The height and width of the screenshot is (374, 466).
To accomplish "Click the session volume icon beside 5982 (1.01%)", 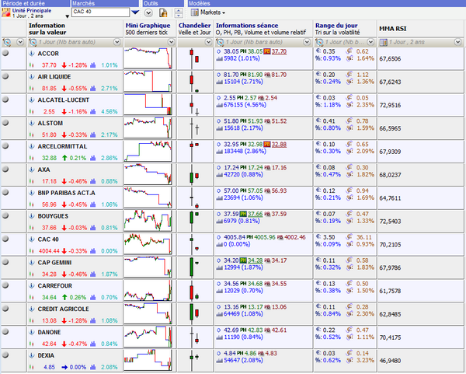I will coord(220,58).
